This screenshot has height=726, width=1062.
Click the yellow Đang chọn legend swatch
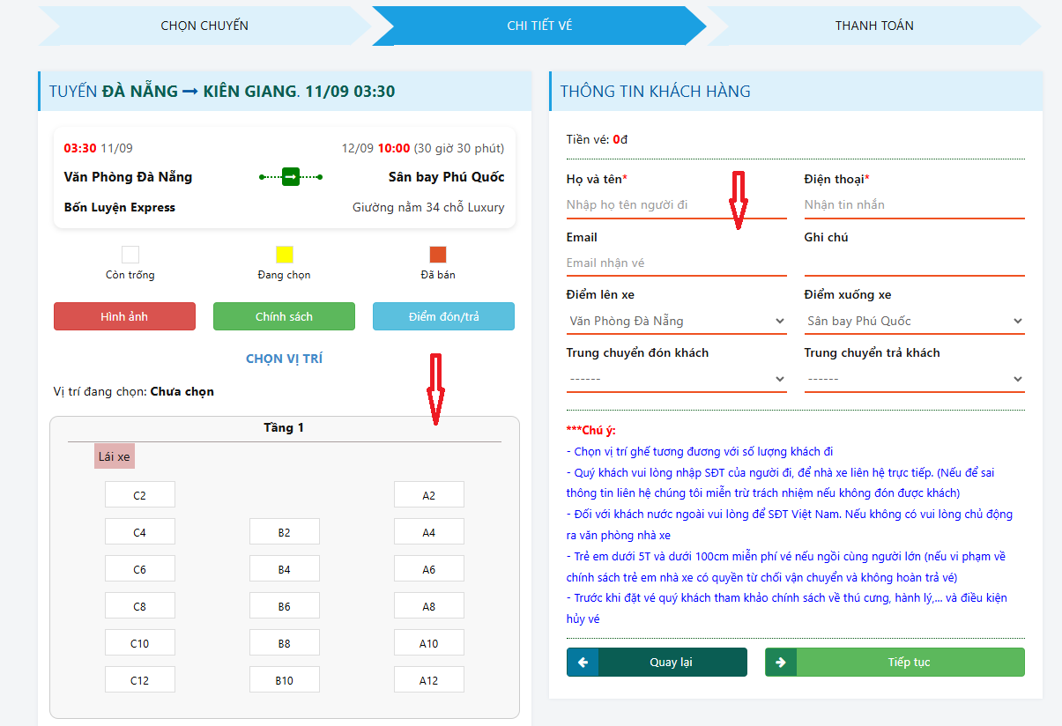point(284,255)
